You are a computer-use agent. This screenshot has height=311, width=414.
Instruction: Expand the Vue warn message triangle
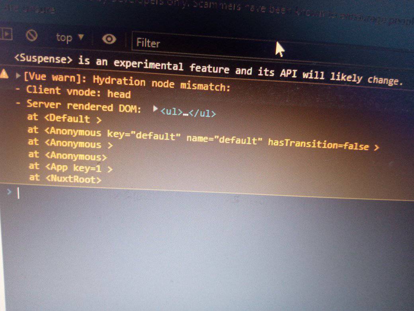point(18,76)
